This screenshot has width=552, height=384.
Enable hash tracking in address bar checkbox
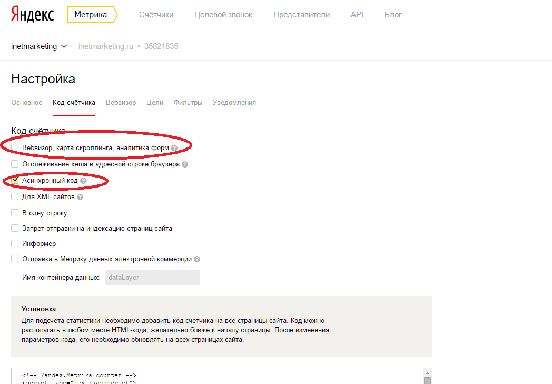point(15,164)
